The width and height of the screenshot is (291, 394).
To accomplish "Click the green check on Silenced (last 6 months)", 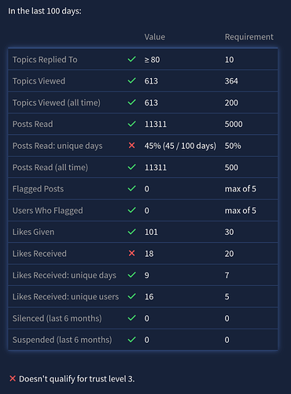I will click(x=131, y=318).
